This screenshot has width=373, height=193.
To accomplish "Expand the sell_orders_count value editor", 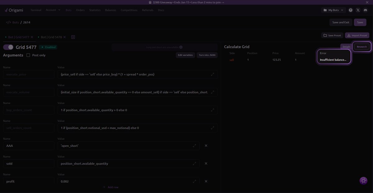I will 213,128.
